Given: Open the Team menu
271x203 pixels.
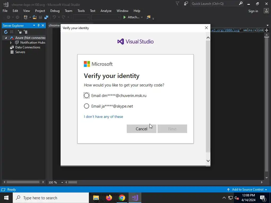Looking at the screenshot, I should 69,11.
